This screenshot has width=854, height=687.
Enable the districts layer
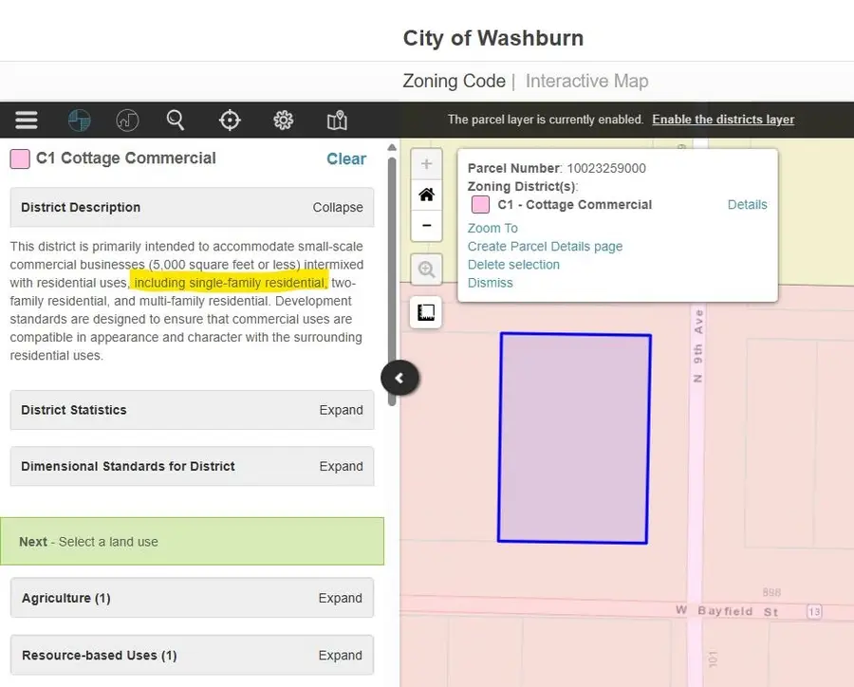click(x=723, y=120)
